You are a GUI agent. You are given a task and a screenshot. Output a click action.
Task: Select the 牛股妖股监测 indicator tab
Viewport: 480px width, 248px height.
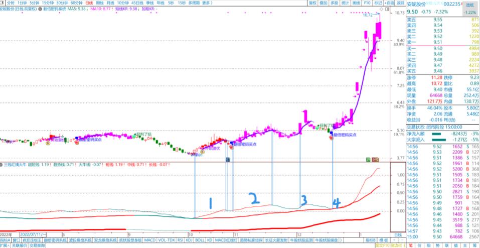pos(301,240)
